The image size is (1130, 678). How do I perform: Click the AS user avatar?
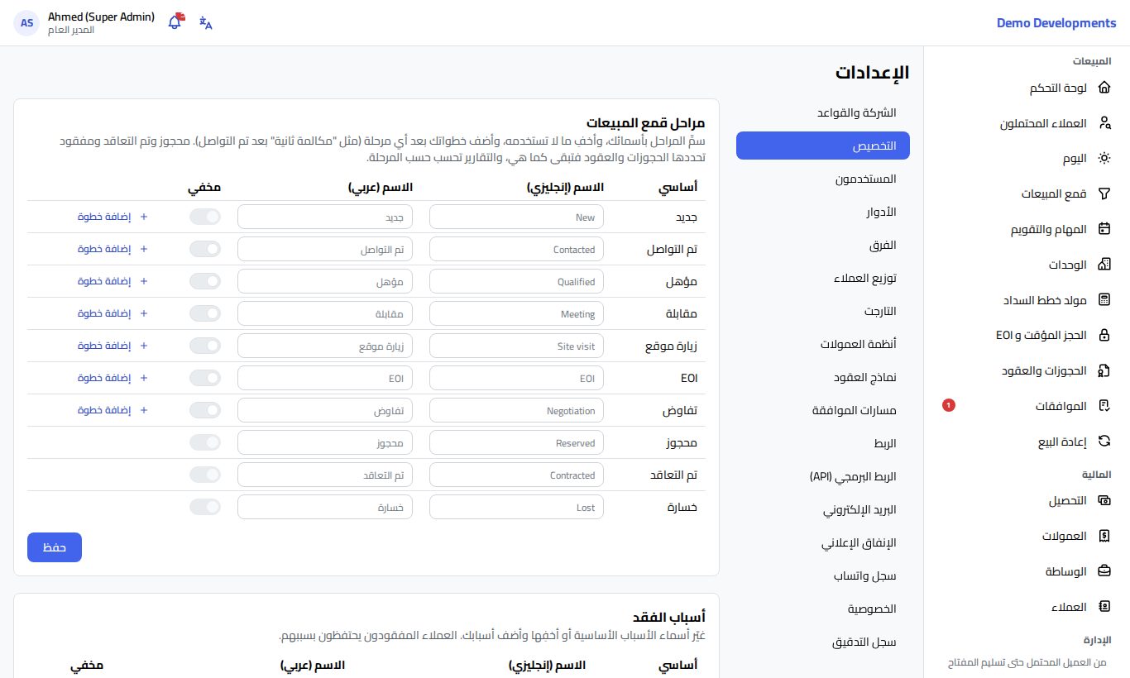coord(27,23)
